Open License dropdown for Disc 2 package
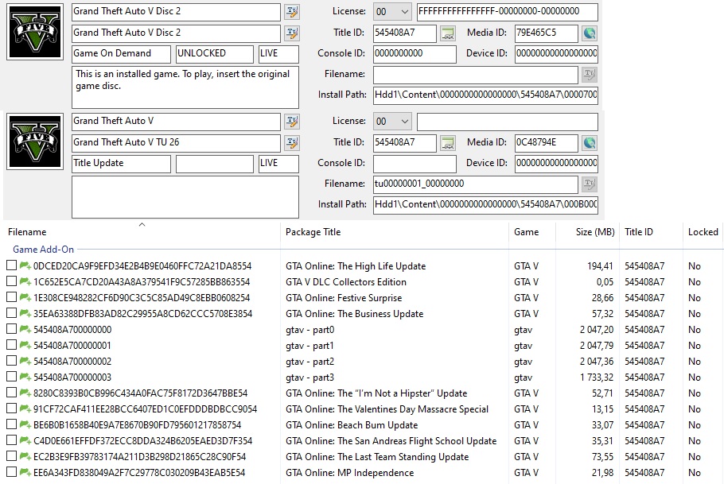724x484 pixels. pos(392,12)
